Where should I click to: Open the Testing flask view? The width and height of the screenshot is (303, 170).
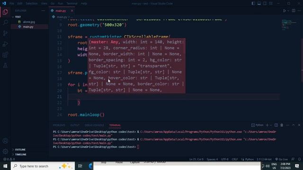click(5, 65)
